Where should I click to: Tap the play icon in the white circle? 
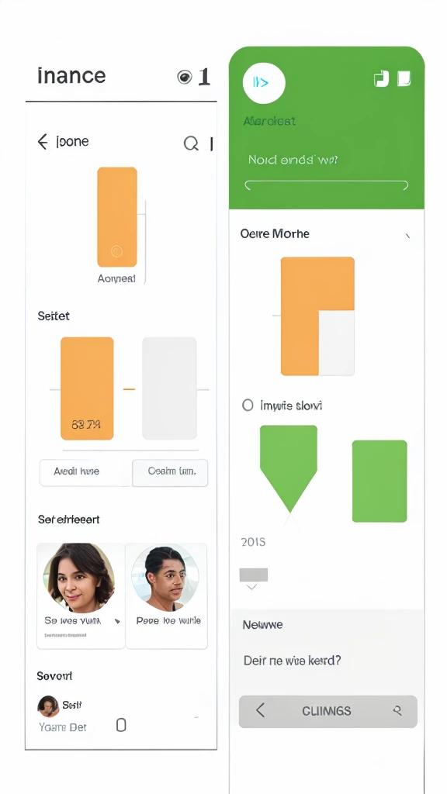[x=264, y=83]
